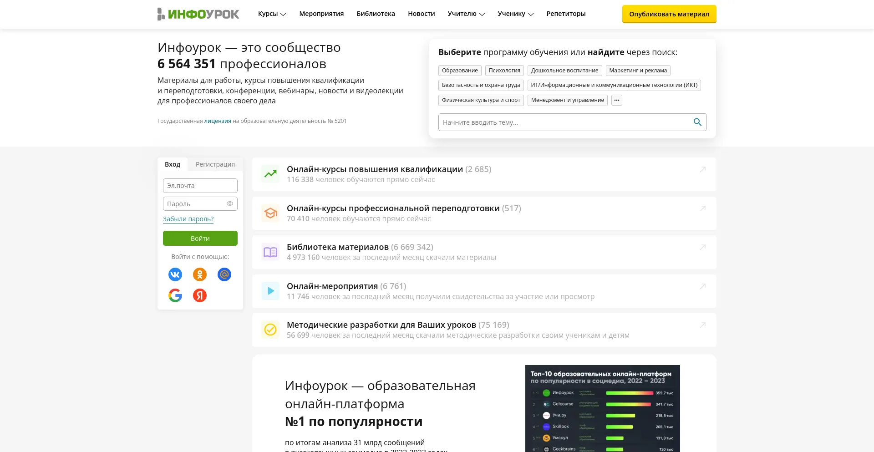Screen dimensions: 874x452
Task: Select the Маркетинг и реклама tag
Action: click(638, 71)
